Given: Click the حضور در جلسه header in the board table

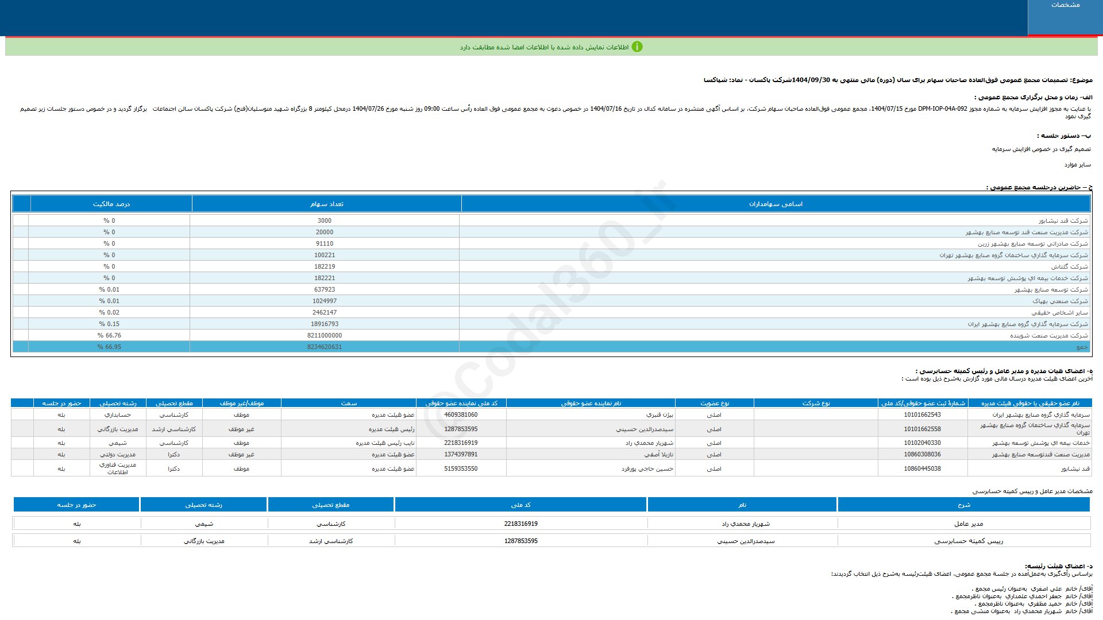Looking at the screenshot, I should pyautogui.click(x=61, y=403).
